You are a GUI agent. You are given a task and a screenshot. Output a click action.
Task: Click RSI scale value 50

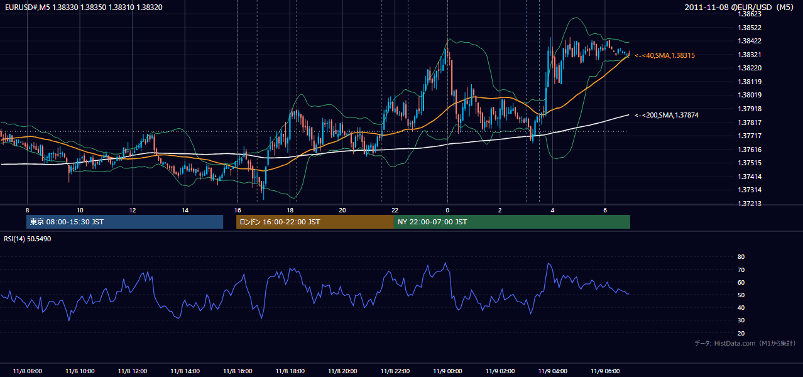pos(741,295)
